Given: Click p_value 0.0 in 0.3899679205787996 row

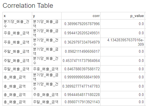Looking at the screenshot, I should pos(141,24).
